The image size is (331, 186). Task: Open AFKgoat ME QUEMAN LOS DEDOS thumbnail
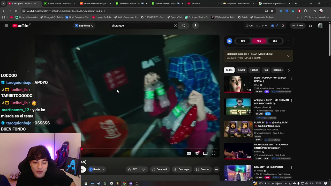(x=238, y=106)
